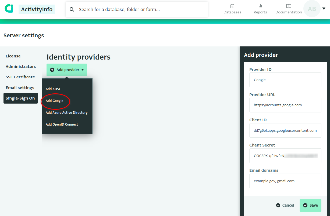
Task: Toggle the Add provider dropdown button
Action: [67, 70]
